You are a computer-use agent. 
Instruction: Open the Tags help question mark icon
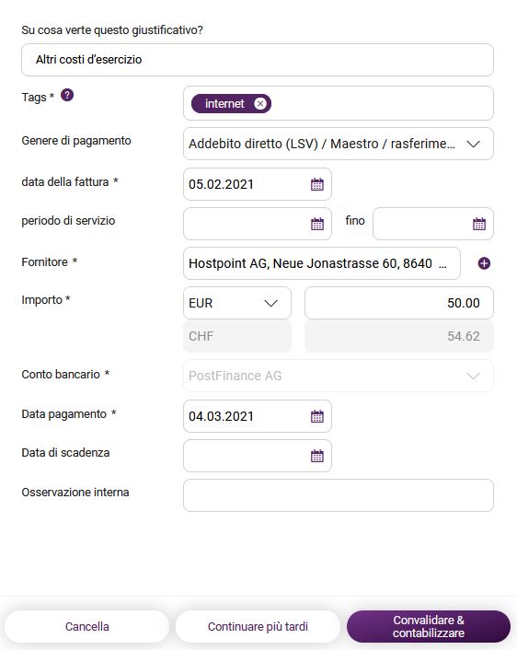(x=67, y=96)
